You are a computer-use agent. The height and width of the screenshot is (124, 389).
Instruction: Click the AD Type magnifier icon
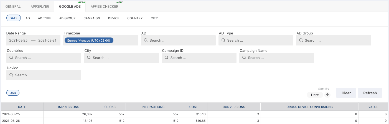pos(223,40)
